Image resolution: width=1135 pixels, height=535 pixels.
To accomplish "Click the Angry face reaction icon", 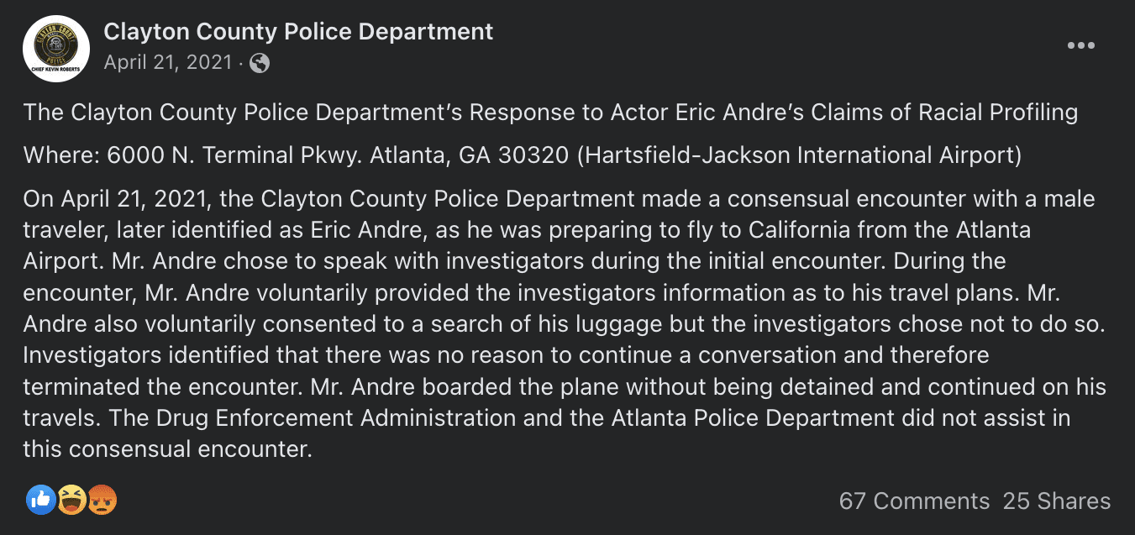I will click(102, 501).
